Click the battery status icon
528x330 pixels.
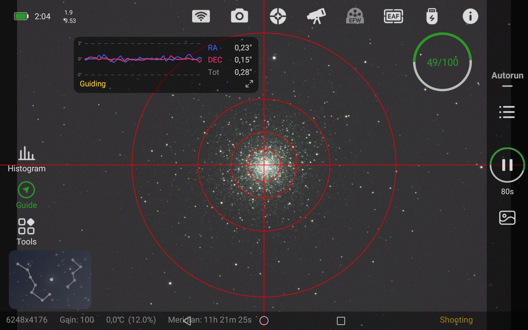pyautogui.click(x=21, y=16)
